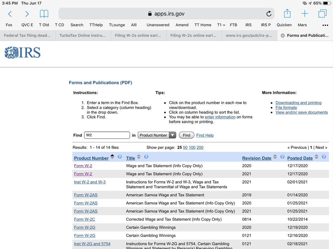Go forward with Safari forward arrow
The image size is (333, 249).
pyautogui.click(x=27, y=14)
